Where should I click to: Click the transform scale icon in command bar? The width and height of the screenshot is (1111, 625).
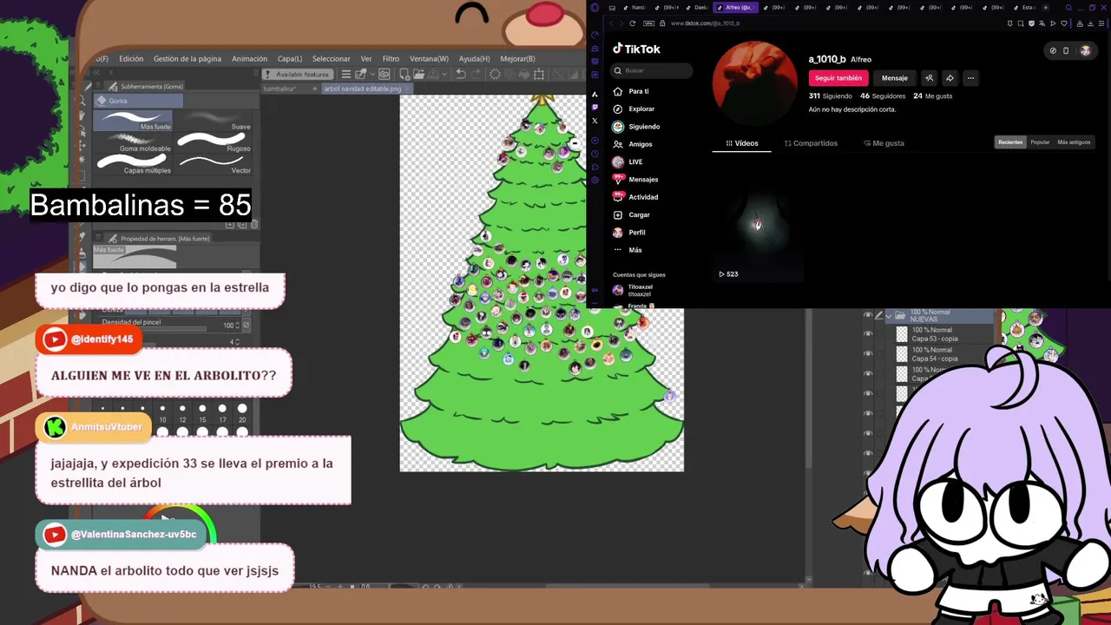point(538,74)
